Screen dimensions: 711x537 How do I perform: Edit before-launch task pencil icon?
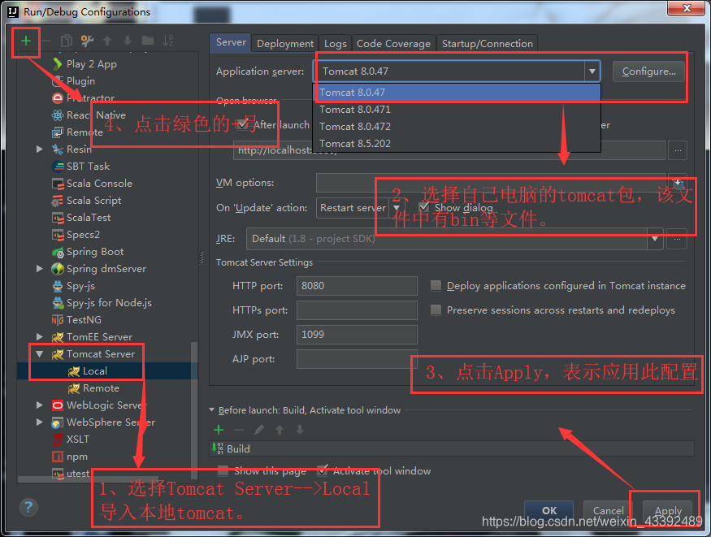click(259, 430)
